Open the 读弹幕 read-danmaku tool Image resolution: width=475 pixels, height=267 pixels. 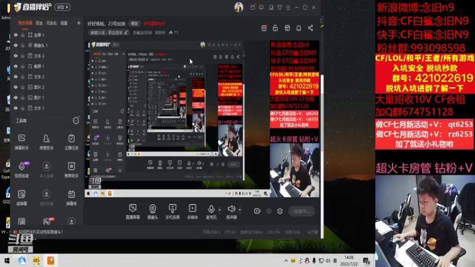pos(21,198)
